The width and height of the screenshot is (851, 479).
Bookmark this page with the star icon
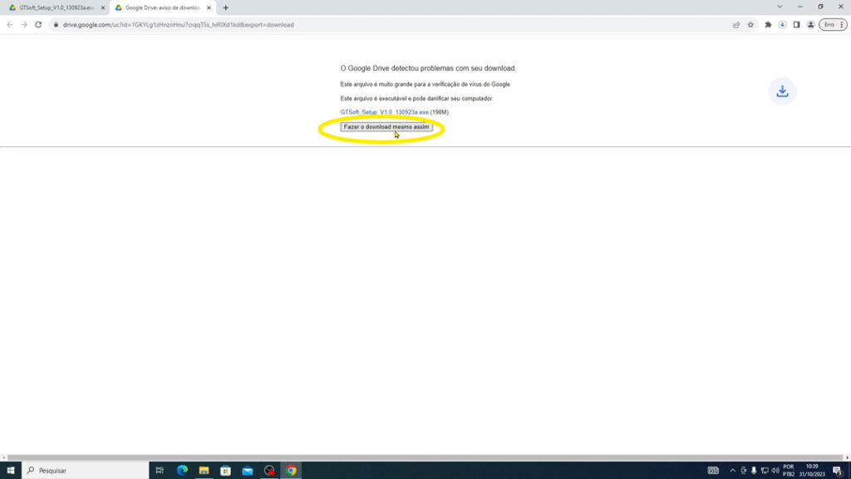750,24
